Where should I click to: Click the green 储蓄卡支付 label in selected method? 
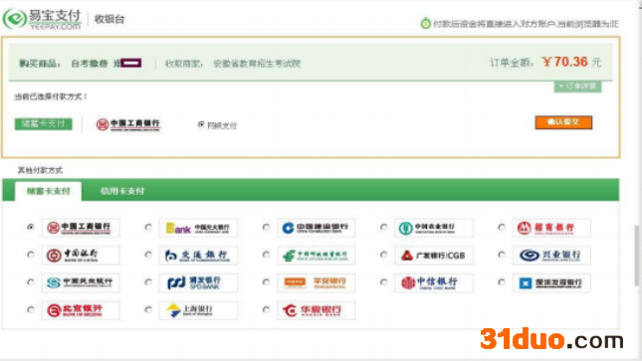point(44,123)
